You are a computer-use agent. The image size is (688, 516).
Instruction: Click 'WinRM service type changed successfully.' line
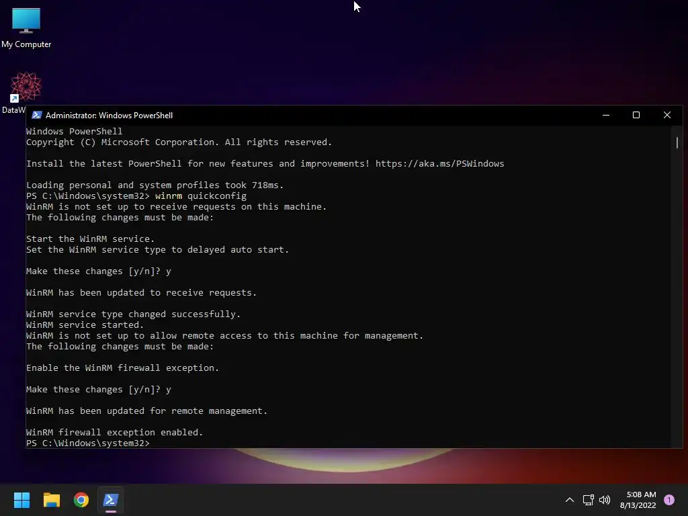point(134,314)
